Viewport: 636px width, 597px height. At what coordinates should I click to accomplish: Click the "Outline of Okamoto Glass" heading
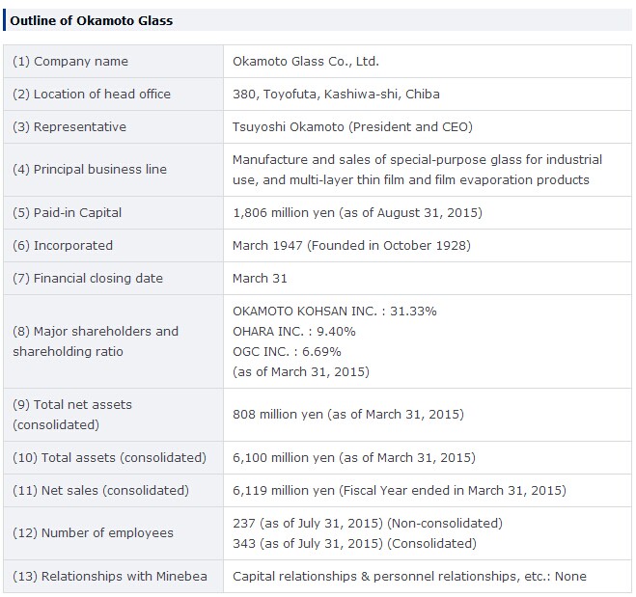(x=92, y=20)
